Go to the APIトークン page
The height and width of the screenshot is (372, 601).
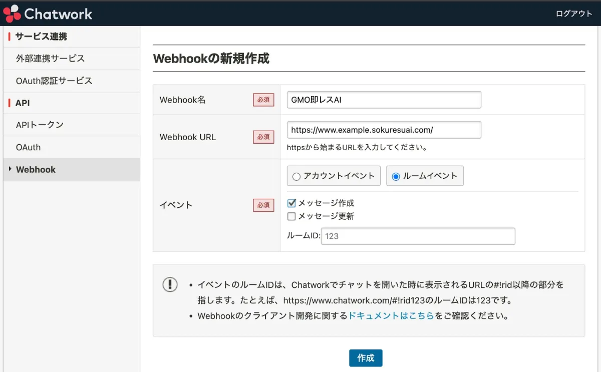point(40,125)
